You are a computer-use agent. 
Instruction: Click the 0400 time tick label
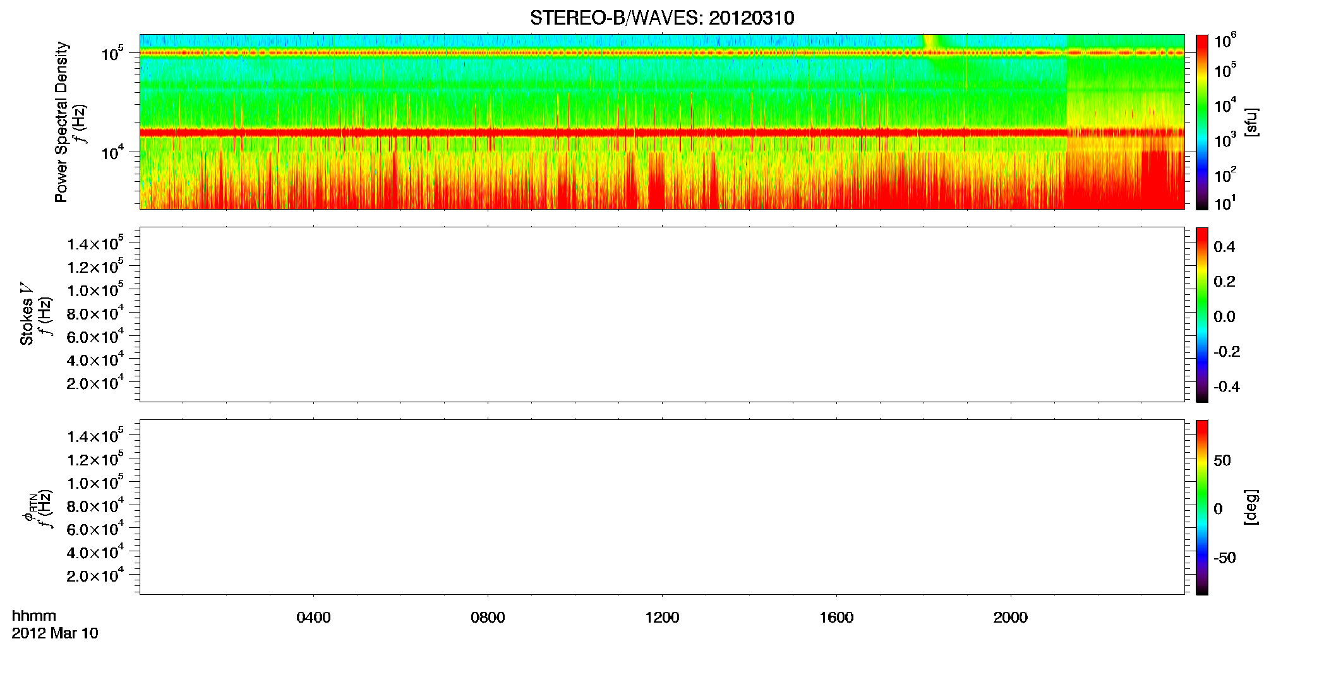click(x=313, y=618)
